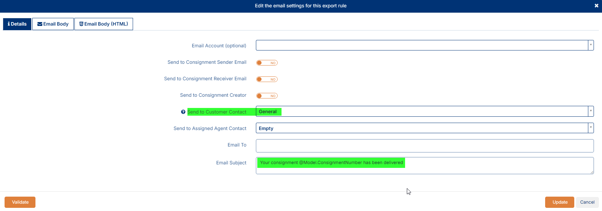Toggle Send to Consignment Receiver Email on
Screen dimensions: 602x211
coord(267,79)
